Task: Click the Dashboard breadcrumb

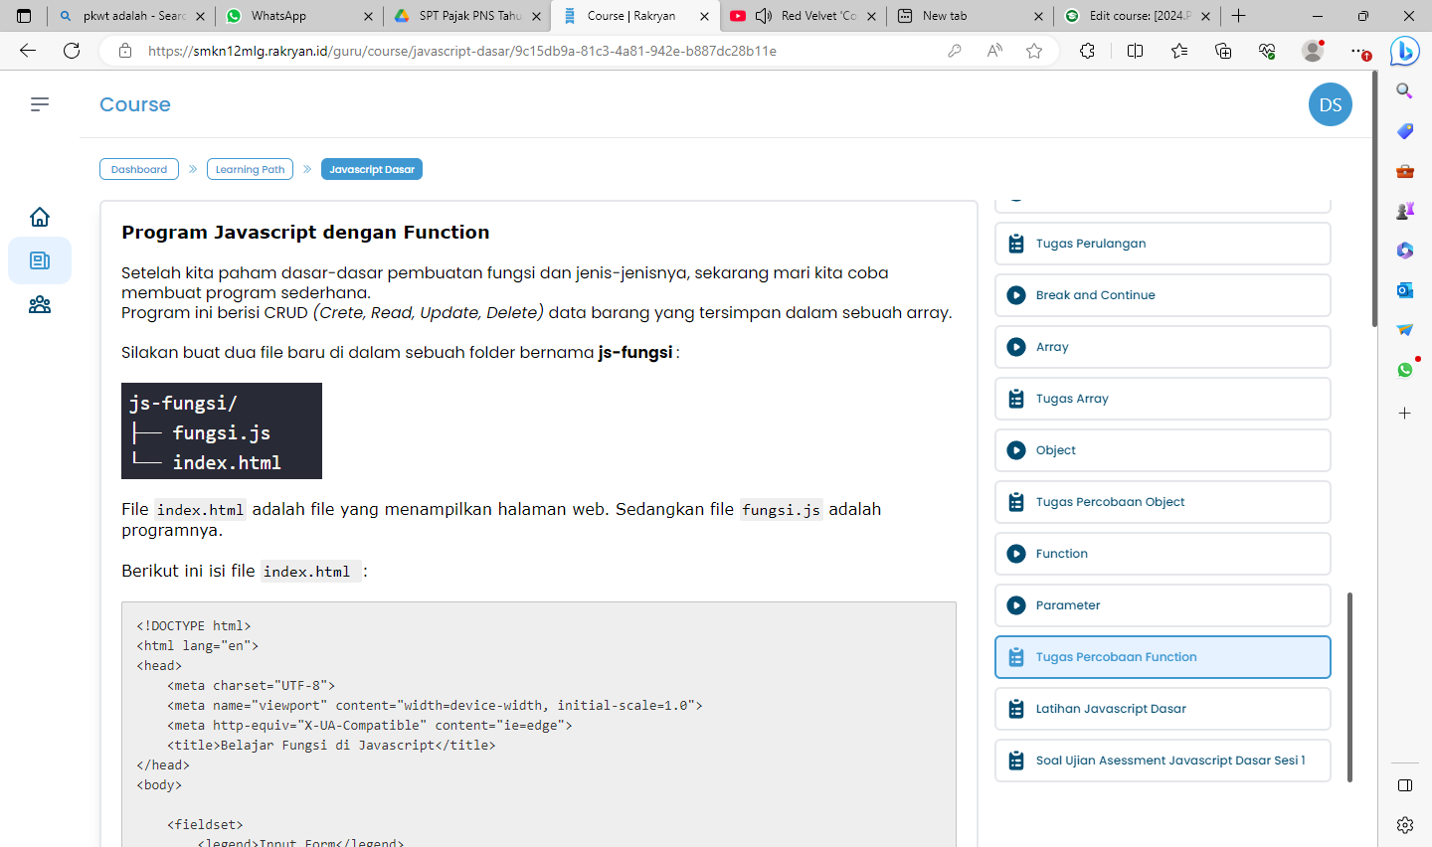Action: (139, 169)
